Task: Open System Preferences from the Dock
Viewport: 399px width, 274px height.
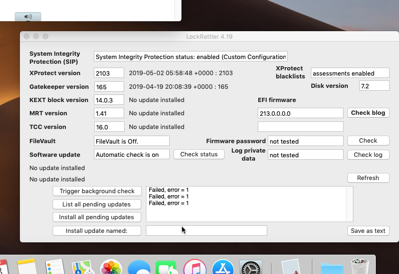Action: pyautogui.click(x=251, y=267)
